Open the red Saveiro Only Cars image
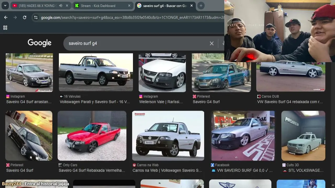Image resolution: width=335 pixels, height=188 pixels. click(x=92, y=136)
